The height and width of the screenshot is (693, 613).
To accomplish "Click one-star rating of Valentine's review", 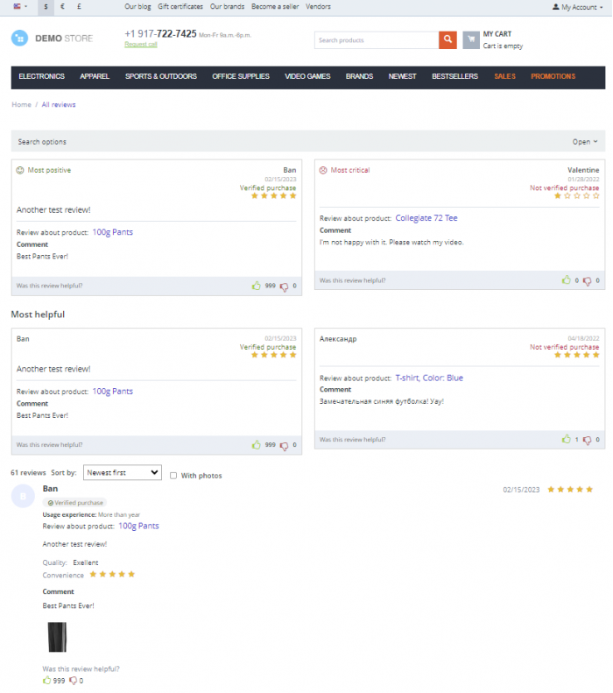I will [577, 195].
